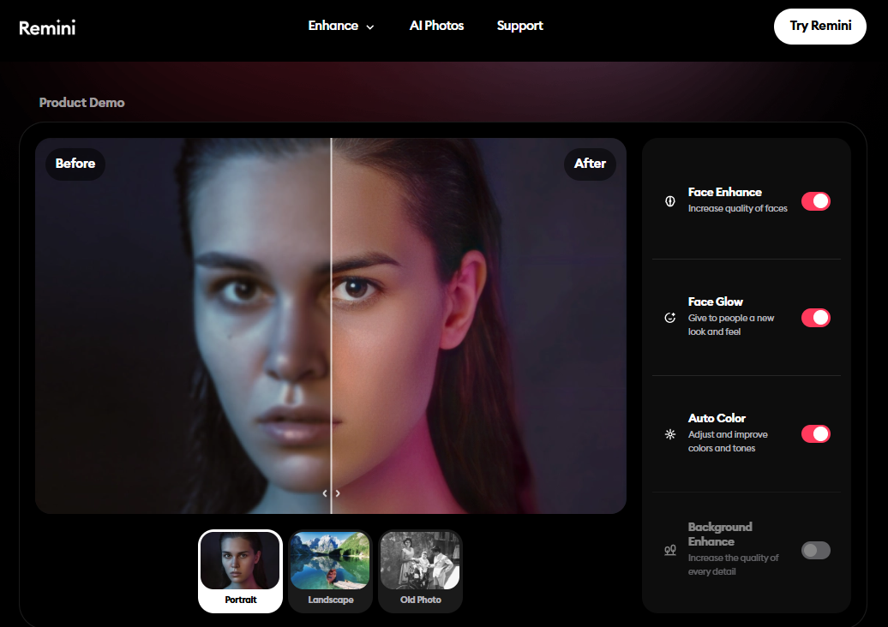
Task: Go to the Support menu item
Action: [x=519, y=26]
